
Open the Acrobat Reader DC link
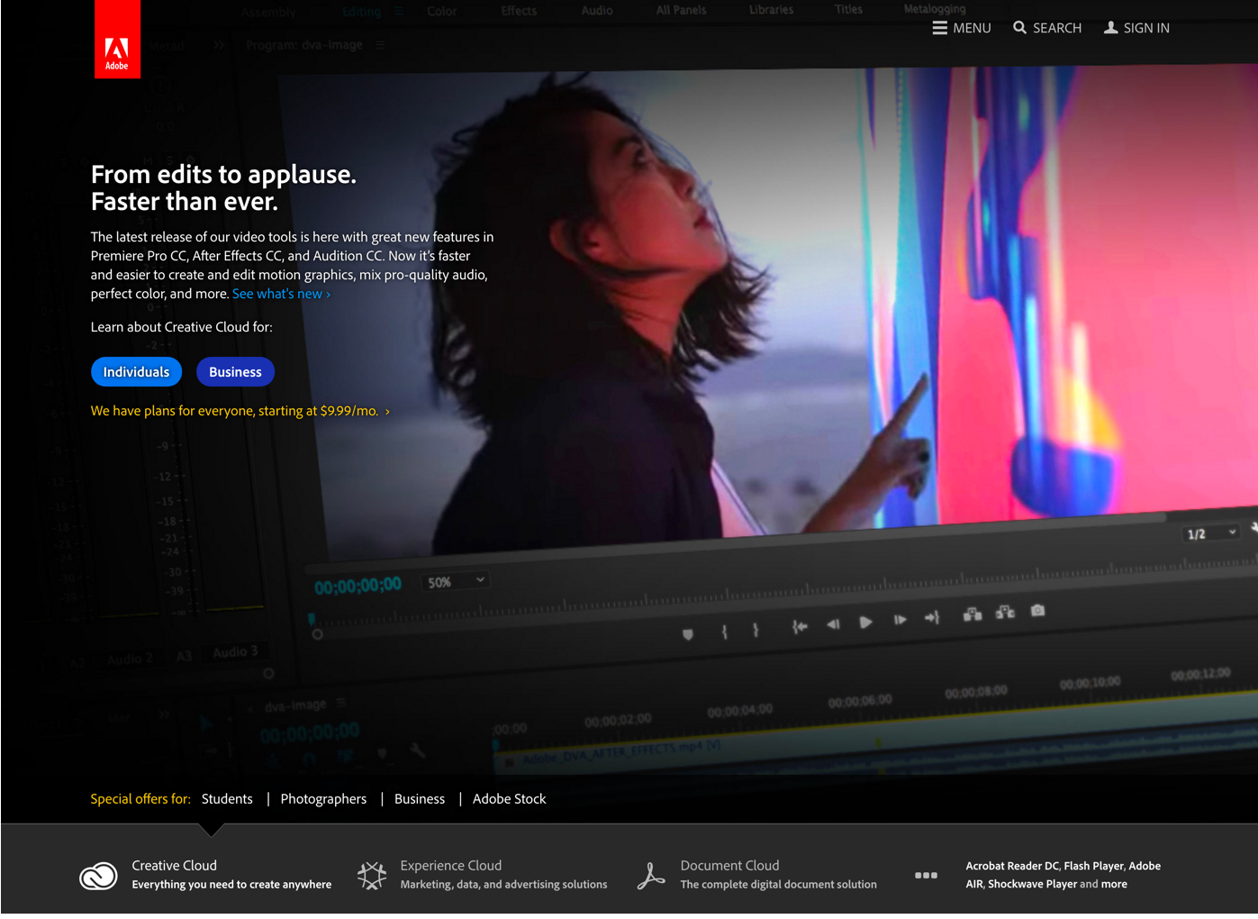tap(1012, 866)
